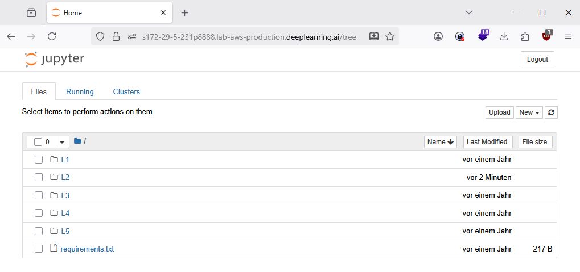The height and width of the screenshot is (272, 580).
Task: Switch to the Running tab
Action: point(80,91)
